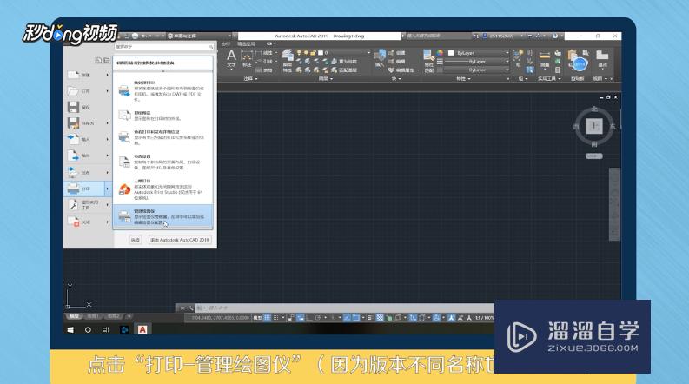Open the Close (关闭) menu entry

tap(87, 222)
